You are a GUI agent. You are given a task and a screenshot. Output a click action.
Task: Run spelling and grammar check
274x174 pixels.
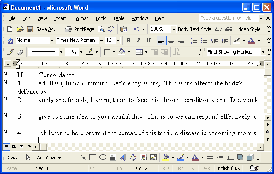click(111, 29)
